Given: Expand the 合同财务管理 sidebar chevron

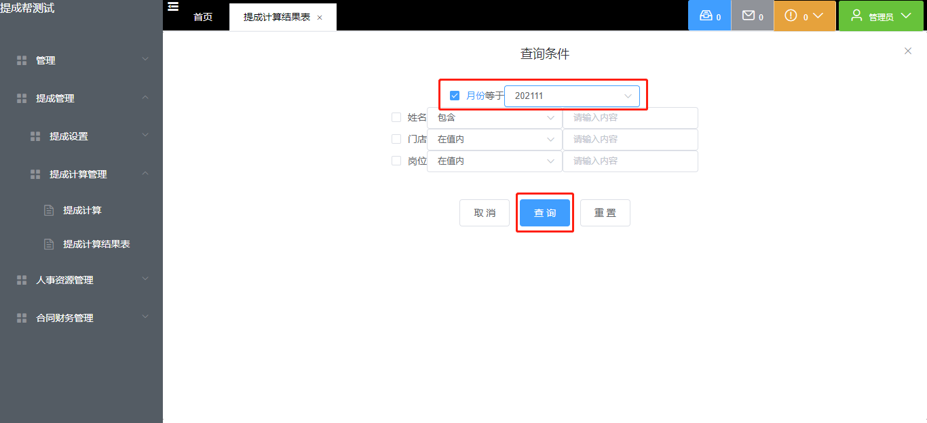Looking at the screenshot, I should [x=145, y=317].
